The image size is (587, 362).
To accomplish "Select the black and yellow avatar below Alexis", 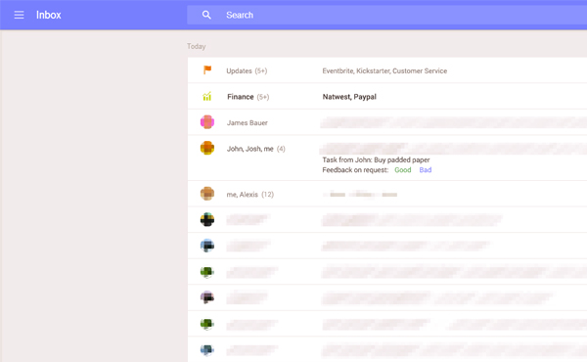I will (207, 219).
